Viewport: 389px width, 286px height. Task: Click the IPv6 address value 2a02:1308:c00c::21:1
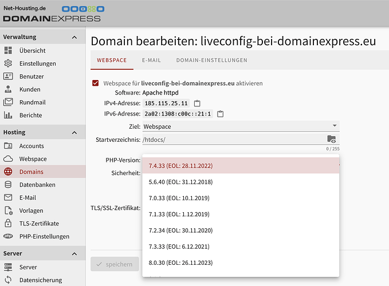click(x=178, y=114)
